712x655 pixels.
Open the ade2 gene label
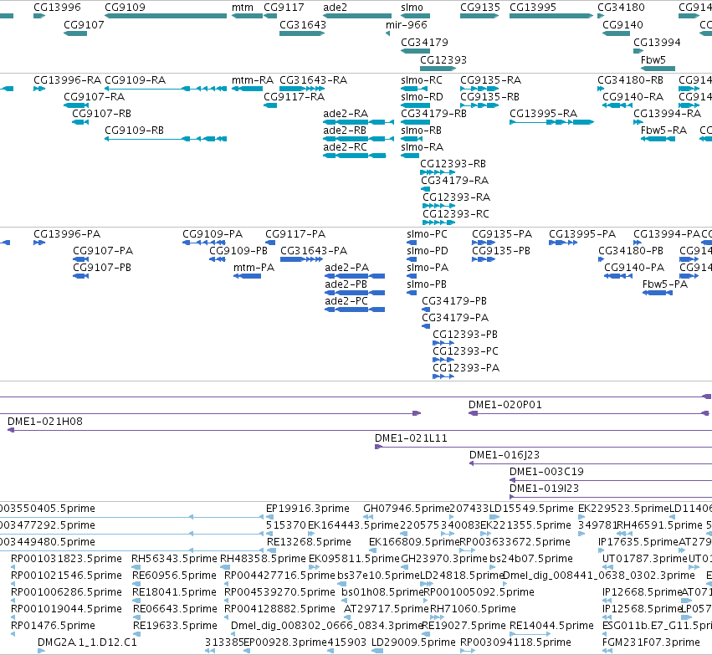coord(336,8)
